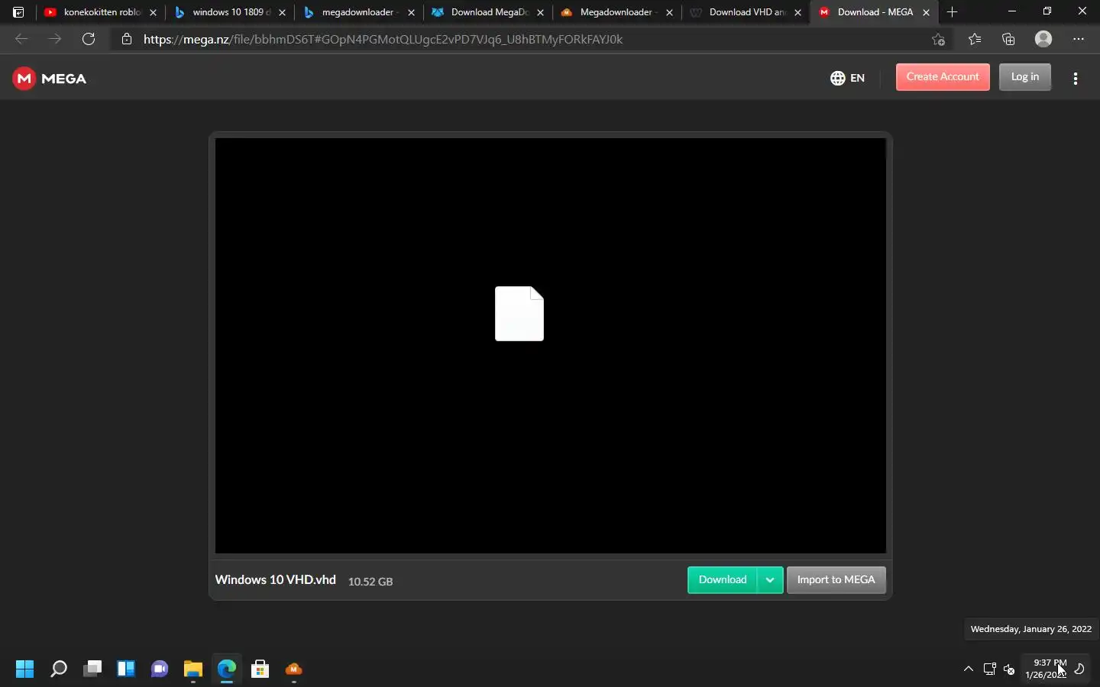The image size is (1100, 687).
Task: Close the windows 10 1809 tab
Action: click(x=283, y=13)
